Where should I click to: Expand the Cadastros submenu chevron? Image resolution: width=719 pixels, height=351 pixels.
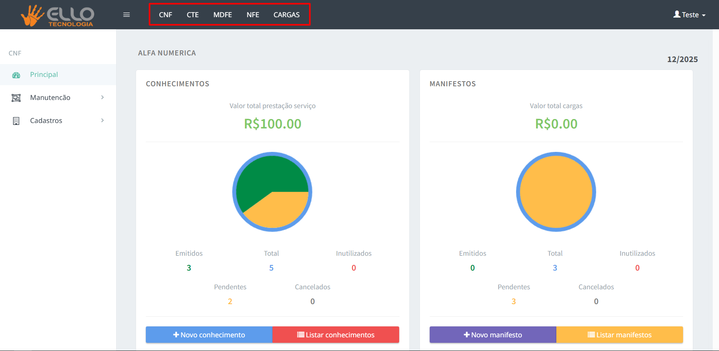click(x=102, y=121)
